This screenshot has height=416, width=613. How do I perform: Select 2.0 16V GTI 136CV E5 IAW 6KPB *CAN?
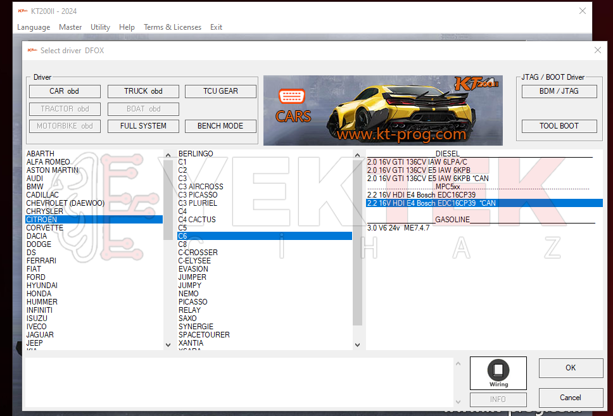484,179
